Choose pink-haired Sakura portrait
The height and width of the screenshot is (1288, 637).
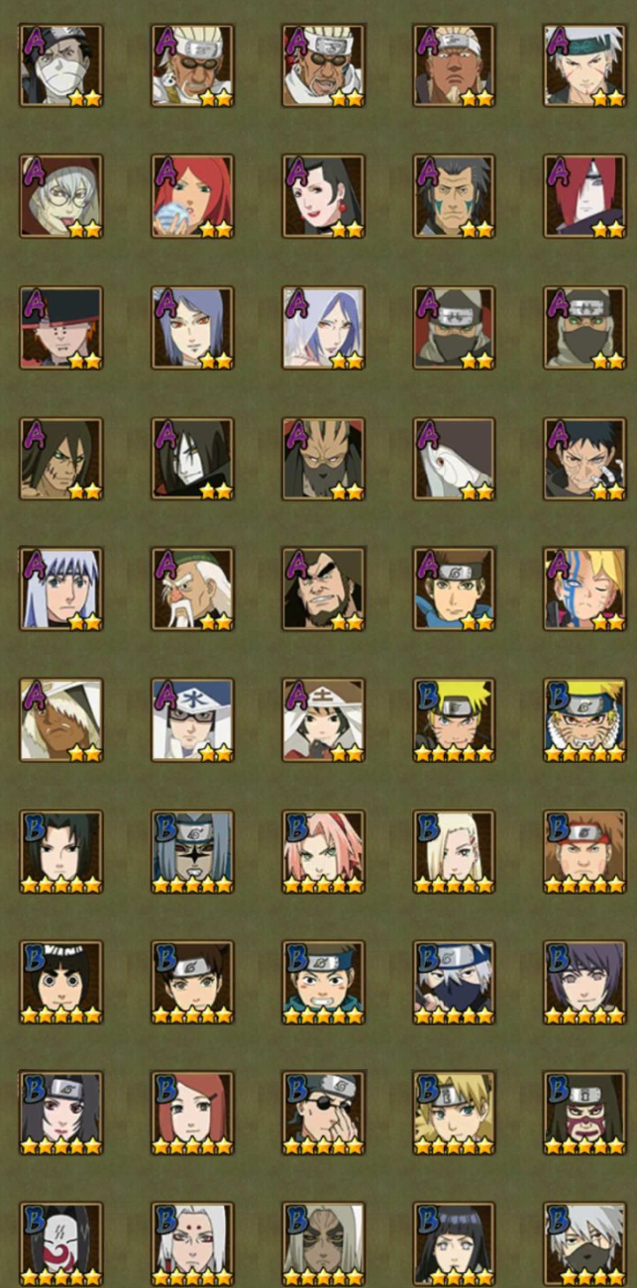[x=323, y=852]
